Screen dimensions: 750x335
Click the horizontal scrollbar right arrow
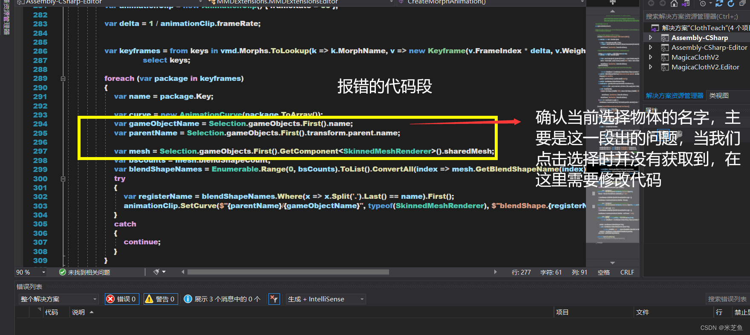(x=495, y=272)
